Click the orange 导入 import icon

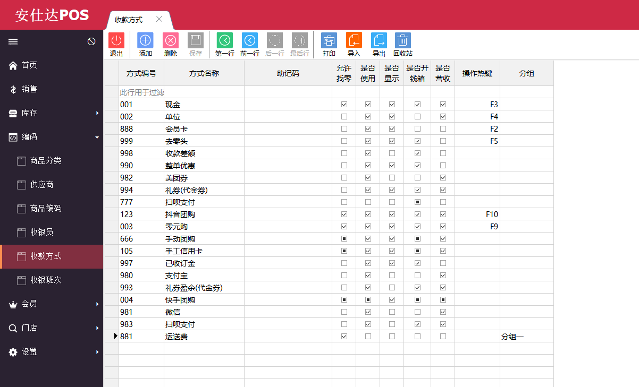pyautogui.click(x=354, y=40)
